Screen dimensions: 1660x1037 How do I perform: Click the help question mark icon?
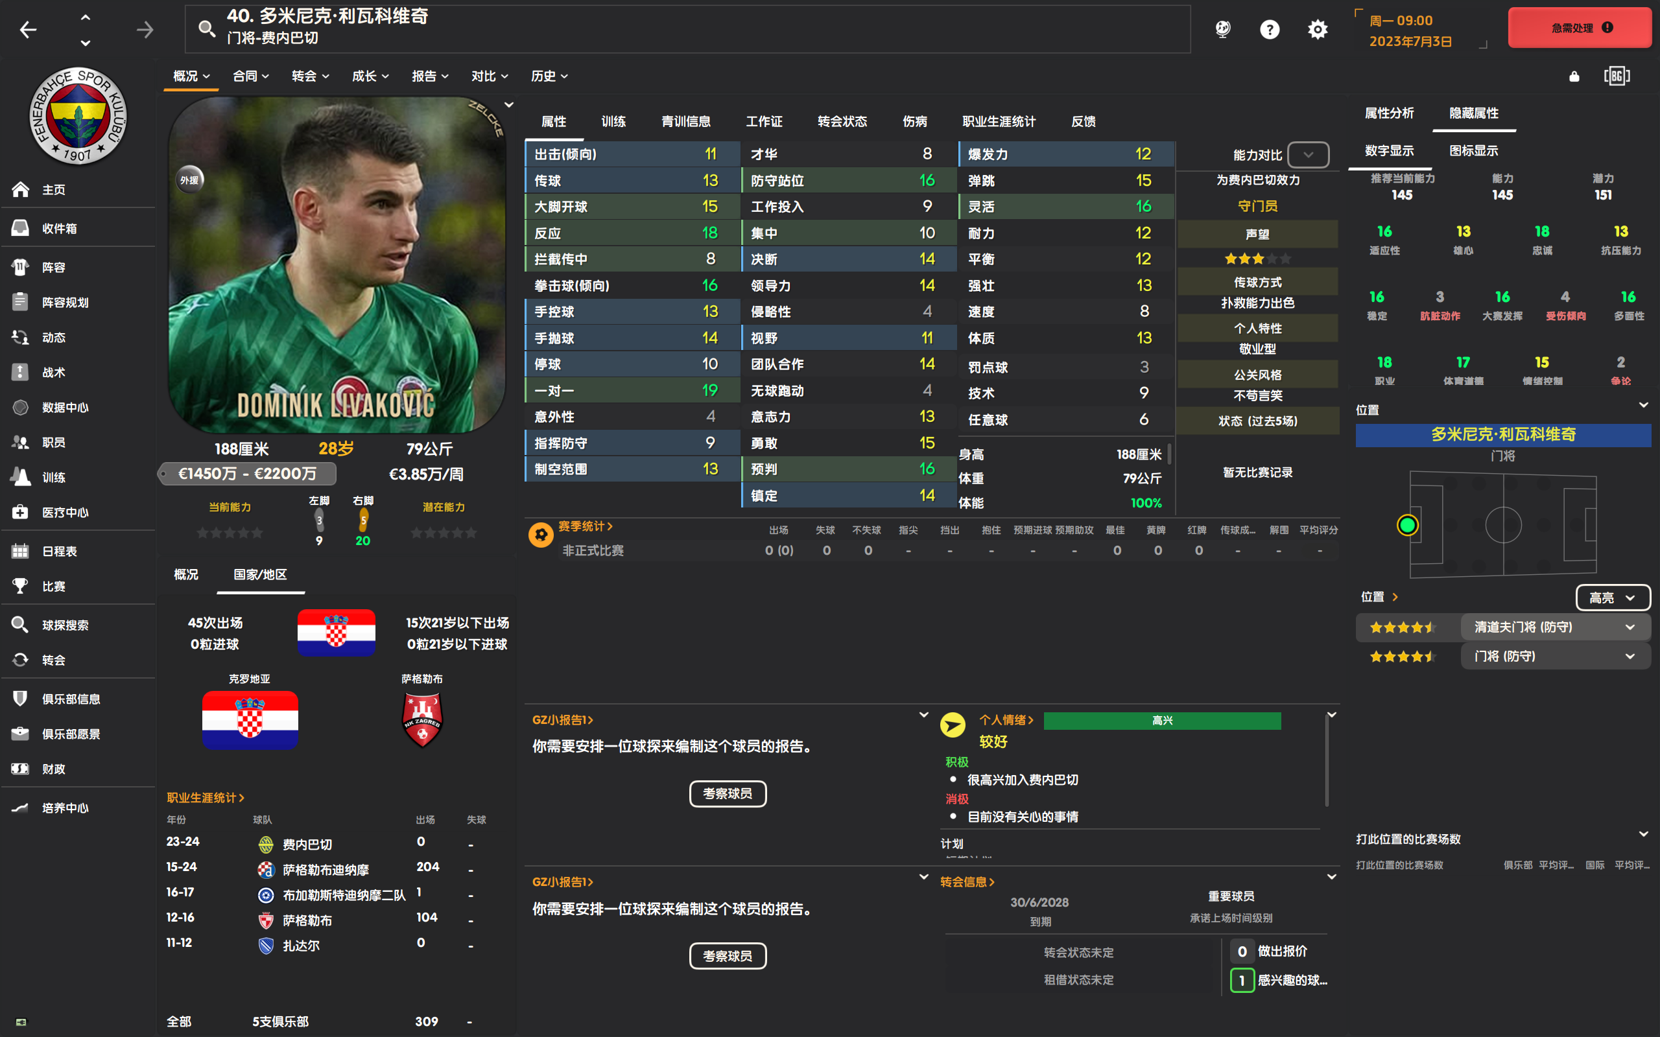(1270, 30)
